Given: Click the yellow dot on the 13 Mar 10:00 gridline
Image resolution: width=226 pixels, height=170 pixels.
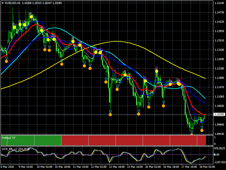Looking at the screenshot, I should coord(125,75).
